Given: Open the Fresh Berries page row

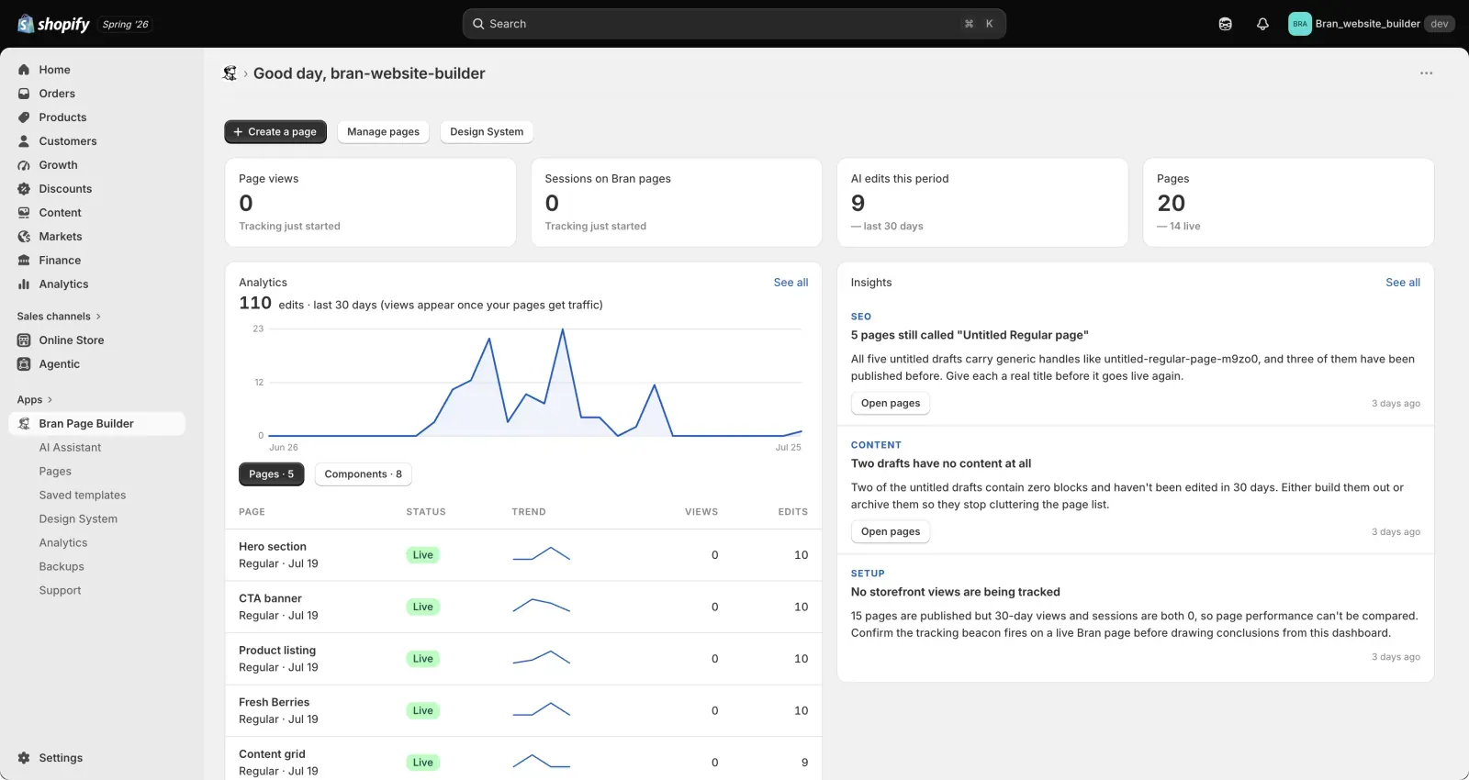Looking at the screenshot, I should click(523, 711).
